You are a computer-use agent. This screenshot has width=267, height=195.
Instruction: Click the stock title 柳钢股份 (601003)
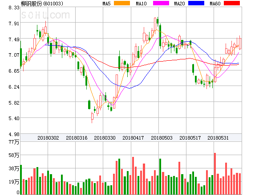tap(42, 4)
